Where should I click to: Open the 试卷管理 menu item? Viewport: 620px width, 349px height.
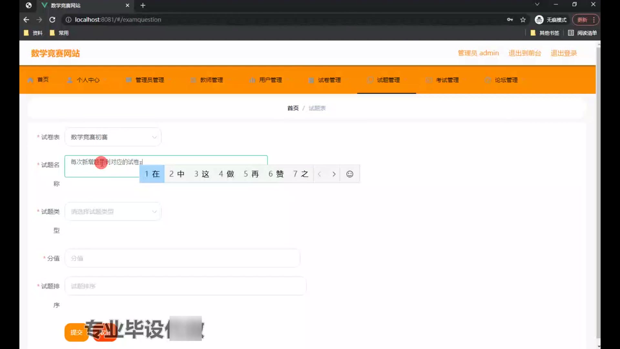coord(329,80)
